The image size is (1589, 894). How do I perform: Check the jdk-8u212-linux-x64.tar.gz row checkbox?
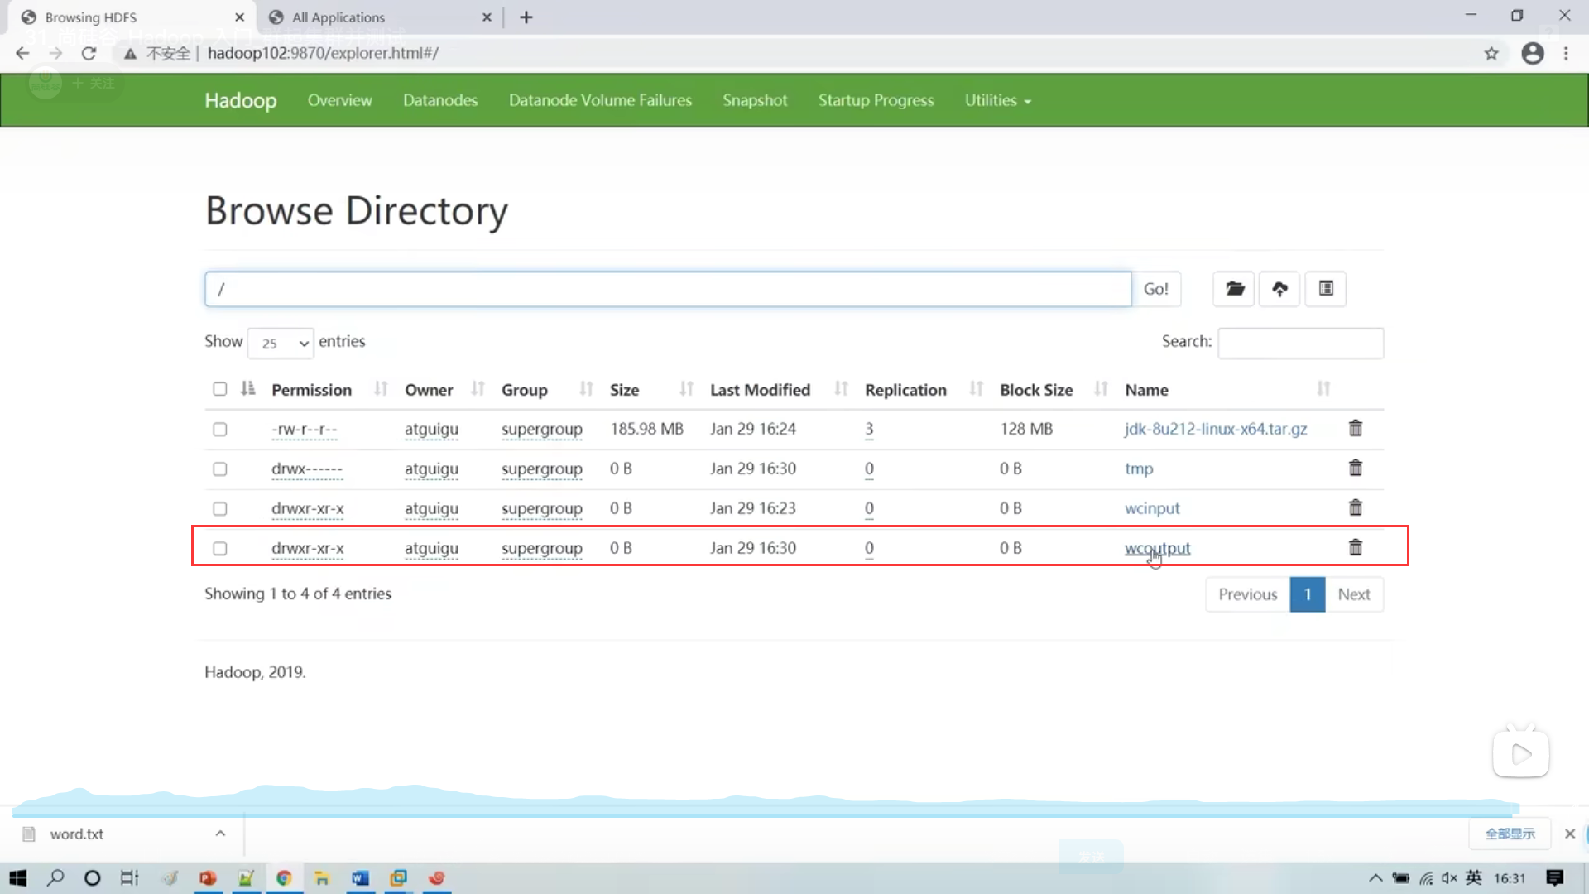tap(219, 429)
